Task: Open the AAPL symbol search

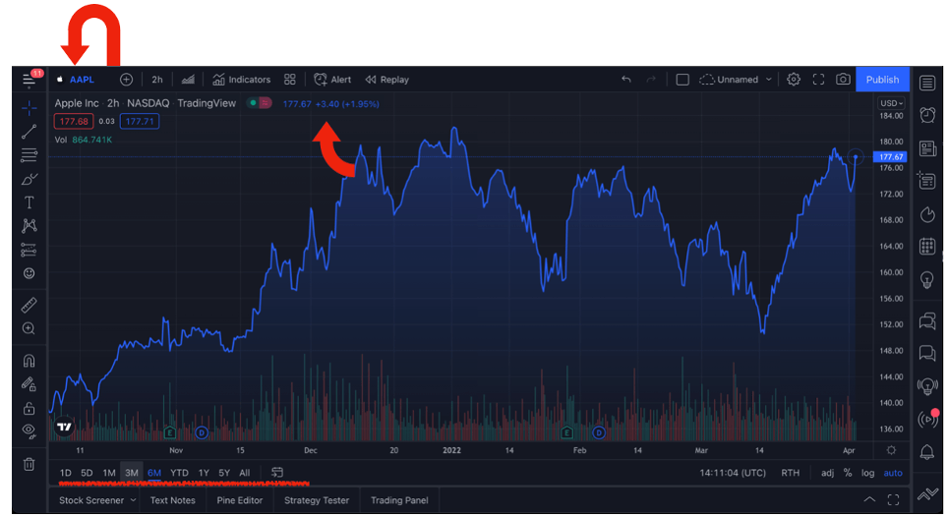Action: pyautogui.click(x=82, y=80)
